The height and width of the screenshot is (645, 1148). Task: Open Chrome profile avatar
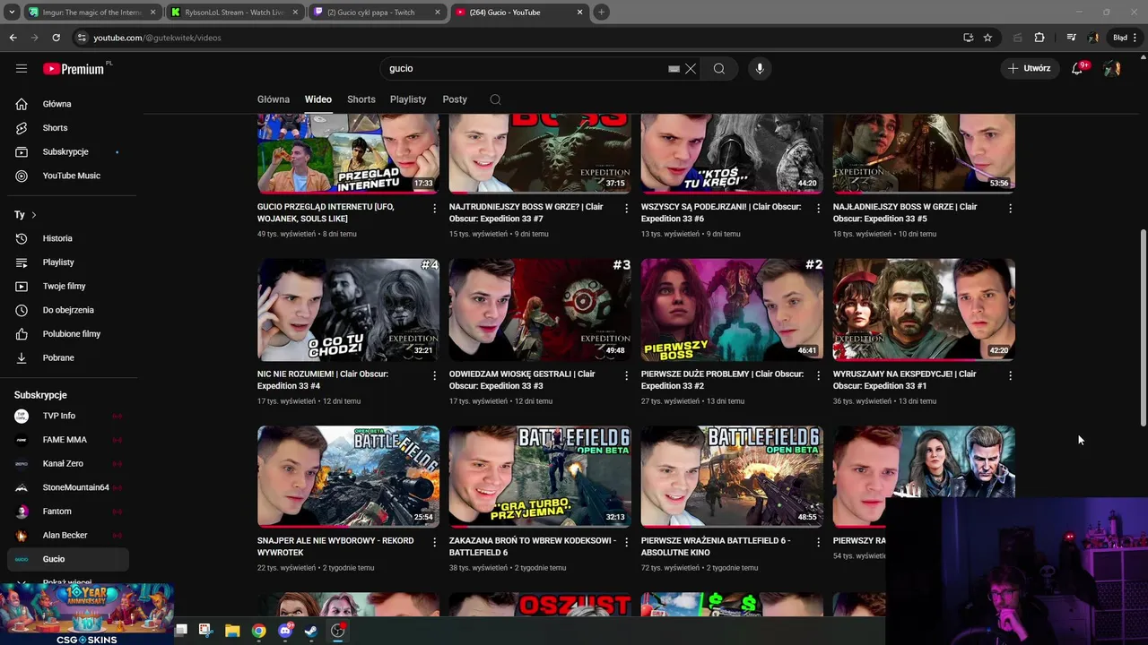click(1093, 38)
